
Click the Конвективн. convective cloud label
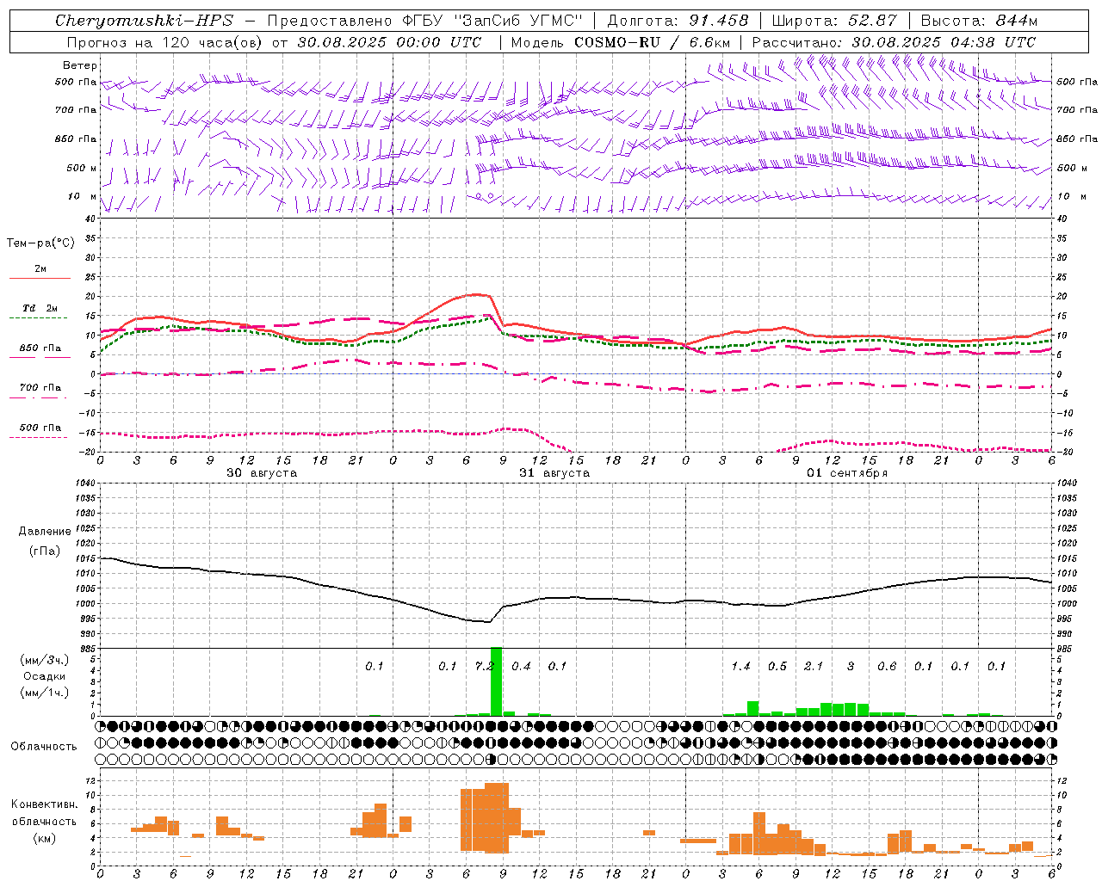(x=45, y=804)
